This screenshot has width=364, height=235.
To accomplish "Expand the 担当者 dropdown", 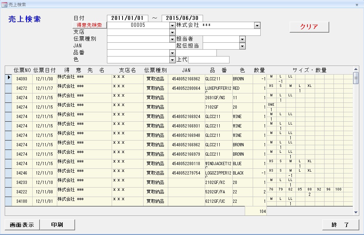I will point(242,39).
